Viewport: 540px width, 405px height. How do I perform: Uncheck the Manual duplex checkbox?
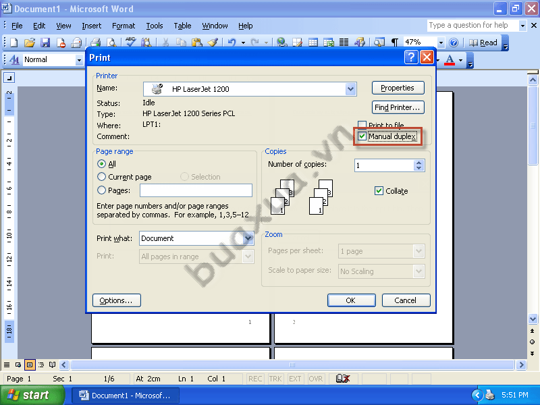click(362, 136)
